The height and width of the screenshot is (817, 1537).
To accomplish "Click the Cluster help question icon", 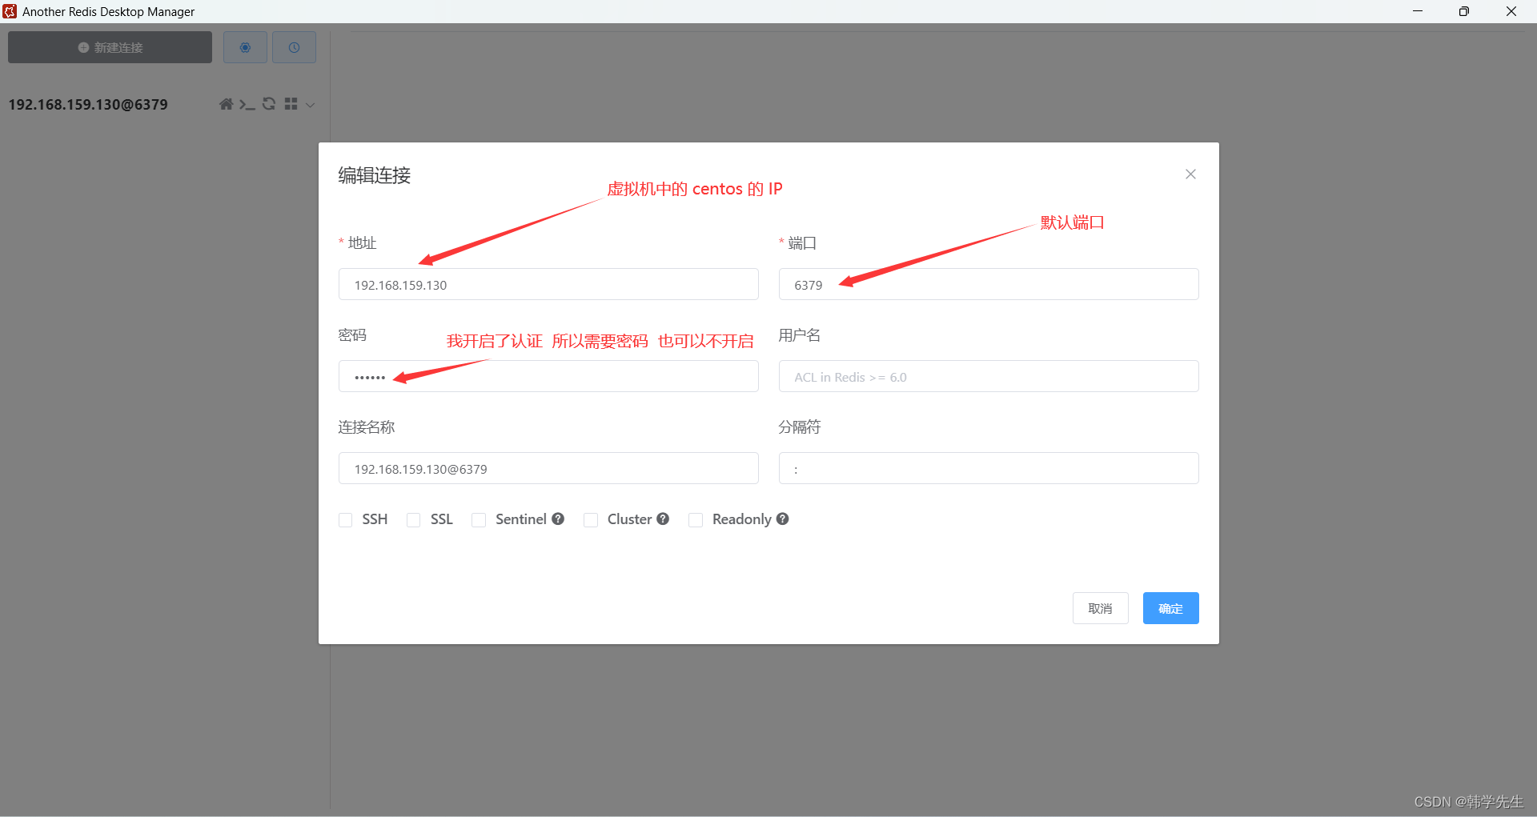I will click(x=663, y=519).
